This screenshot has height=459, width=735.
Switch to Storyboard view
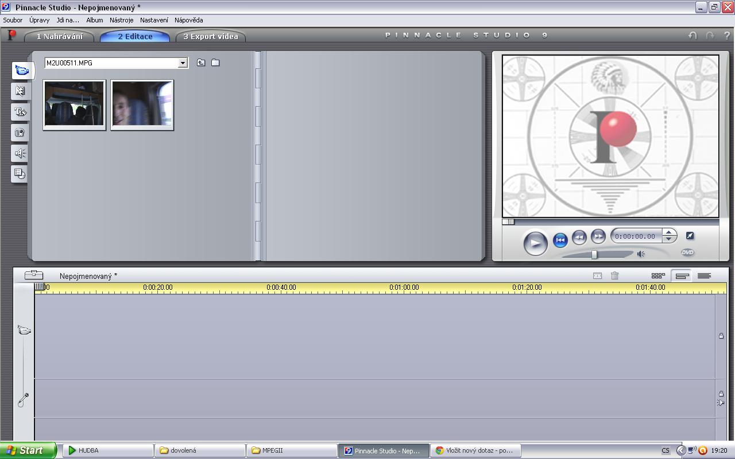pos(658,276)
